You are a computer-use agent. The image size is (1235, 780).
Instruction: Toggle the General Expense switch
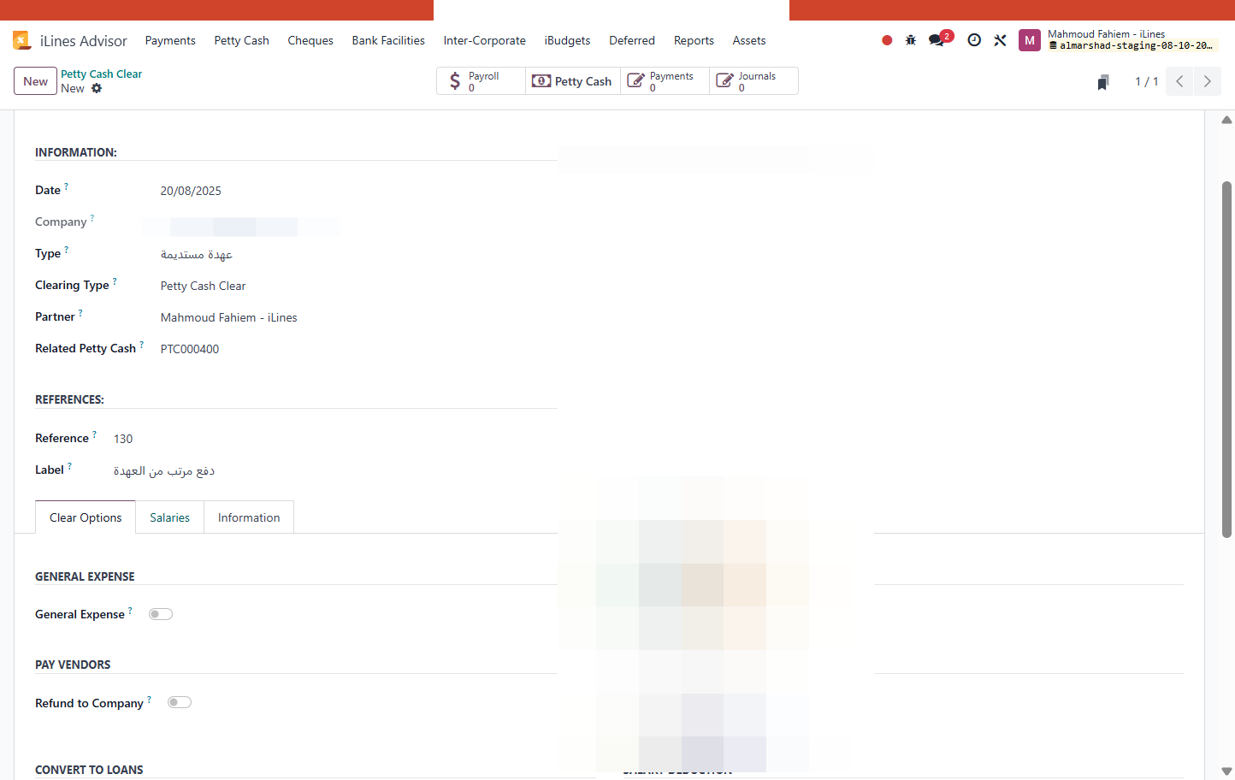pyautogui.click(x=161, y=614)
